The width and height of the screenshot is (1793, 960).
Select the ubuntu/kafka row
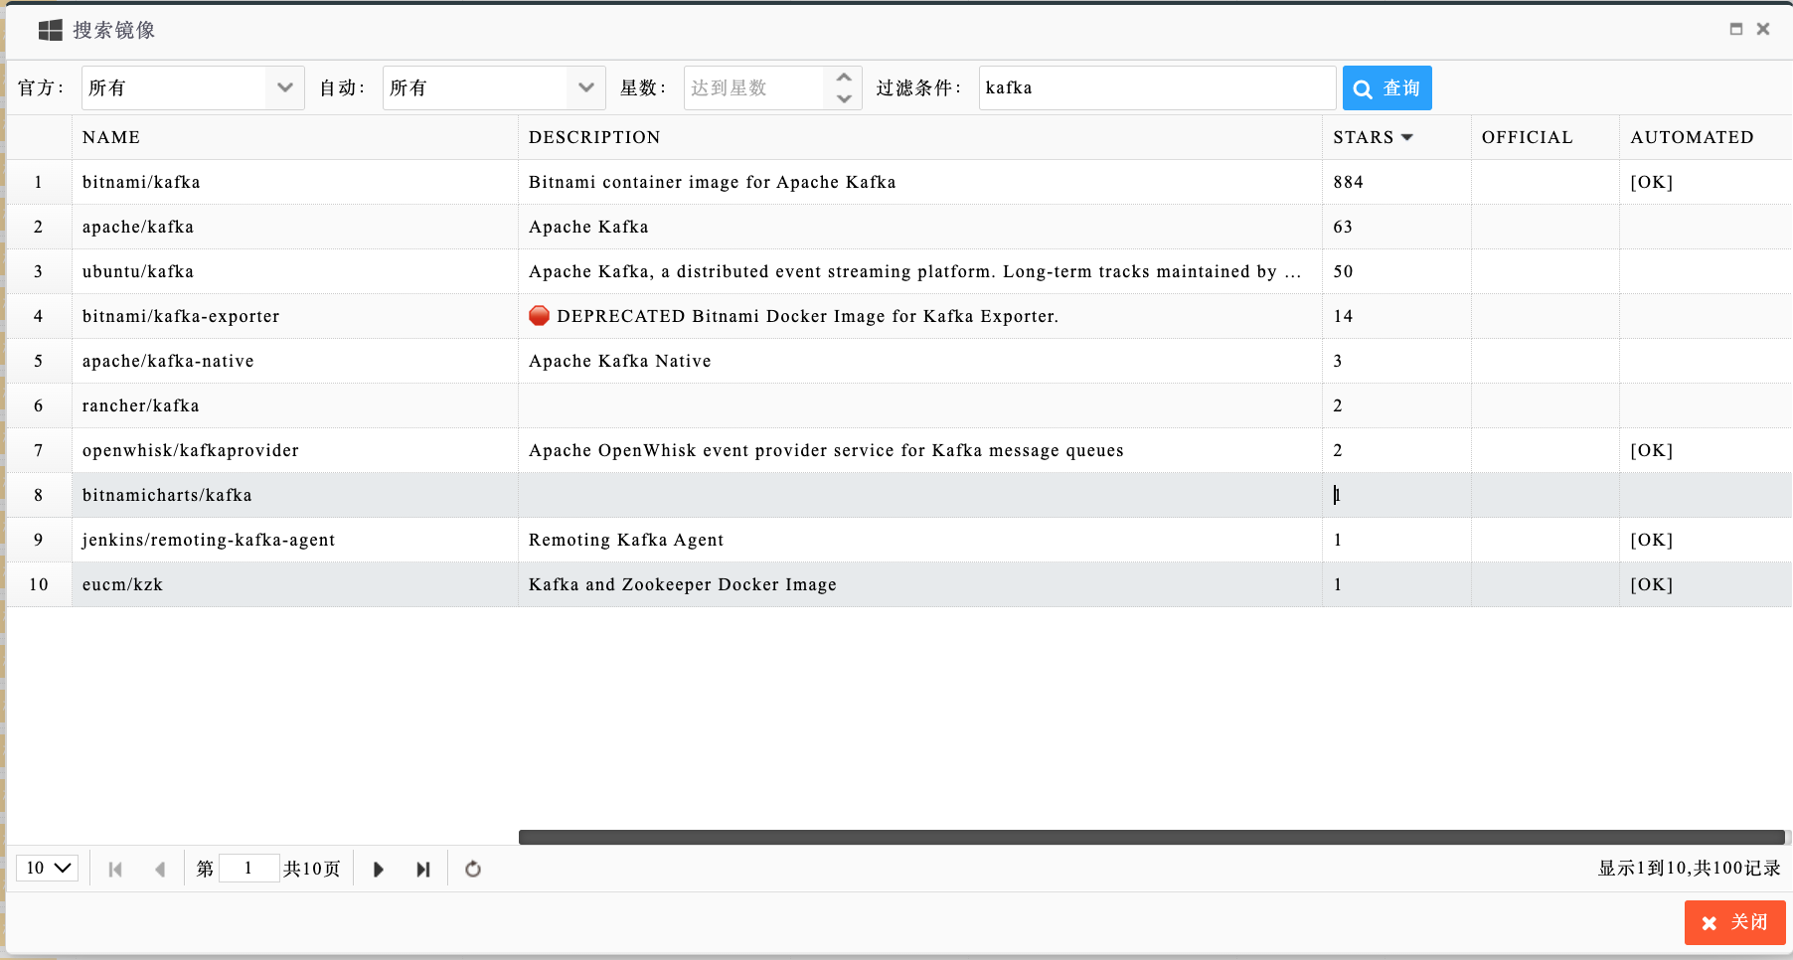pos(898,271)
